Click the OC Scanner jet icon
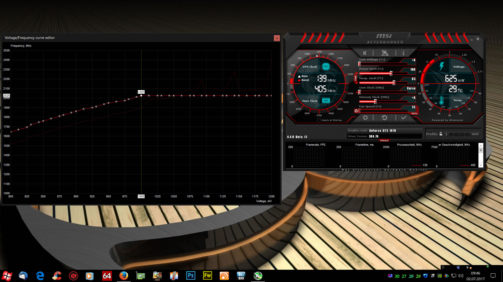503x282 pixels. pyautogui.click(x=385, y=53)
